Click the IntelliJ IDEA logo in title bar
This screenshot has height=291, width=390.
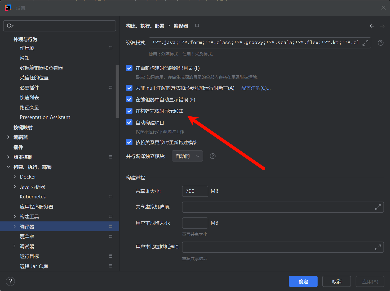click(x=8, y=8)
